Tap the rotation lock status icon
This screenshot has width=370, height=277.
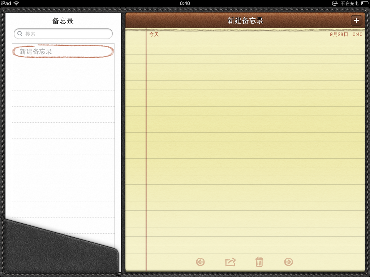335,3
